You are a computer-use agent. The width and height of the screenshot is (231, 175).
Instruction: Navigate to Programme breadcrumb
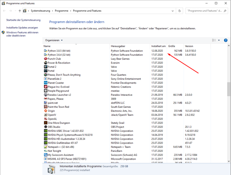pyautogui.click(x=61, y=11)
